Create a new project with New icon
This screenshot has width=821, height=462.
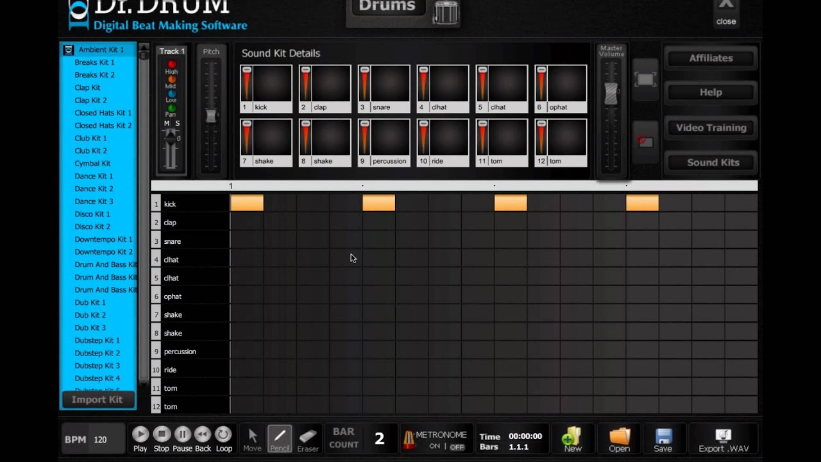572,439
